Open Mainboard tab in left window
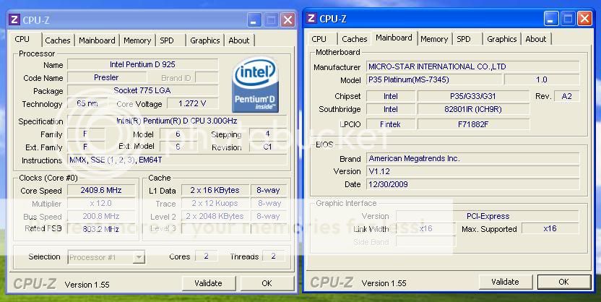 tap(97, 40)
